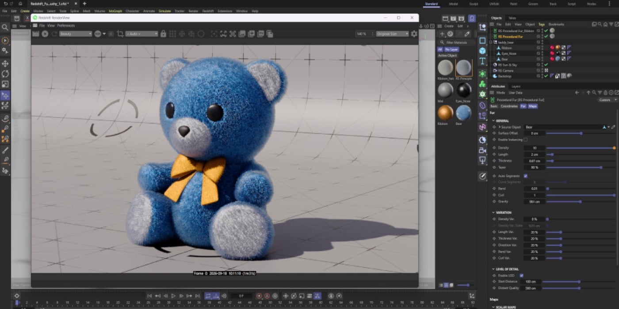The width and height of the screenshot is (619, 309).
Task: Click the record keyframe button
Action: point(259,296)
